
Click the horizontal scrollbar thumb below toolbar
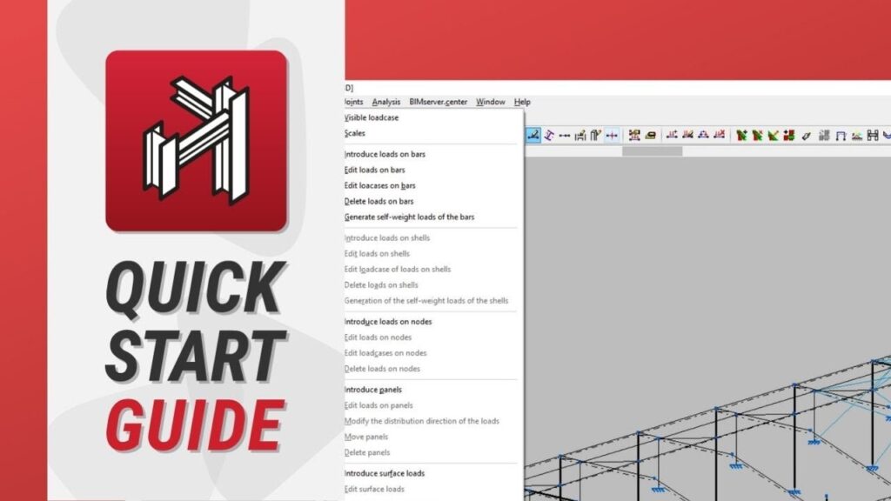(x=652, y=150)
